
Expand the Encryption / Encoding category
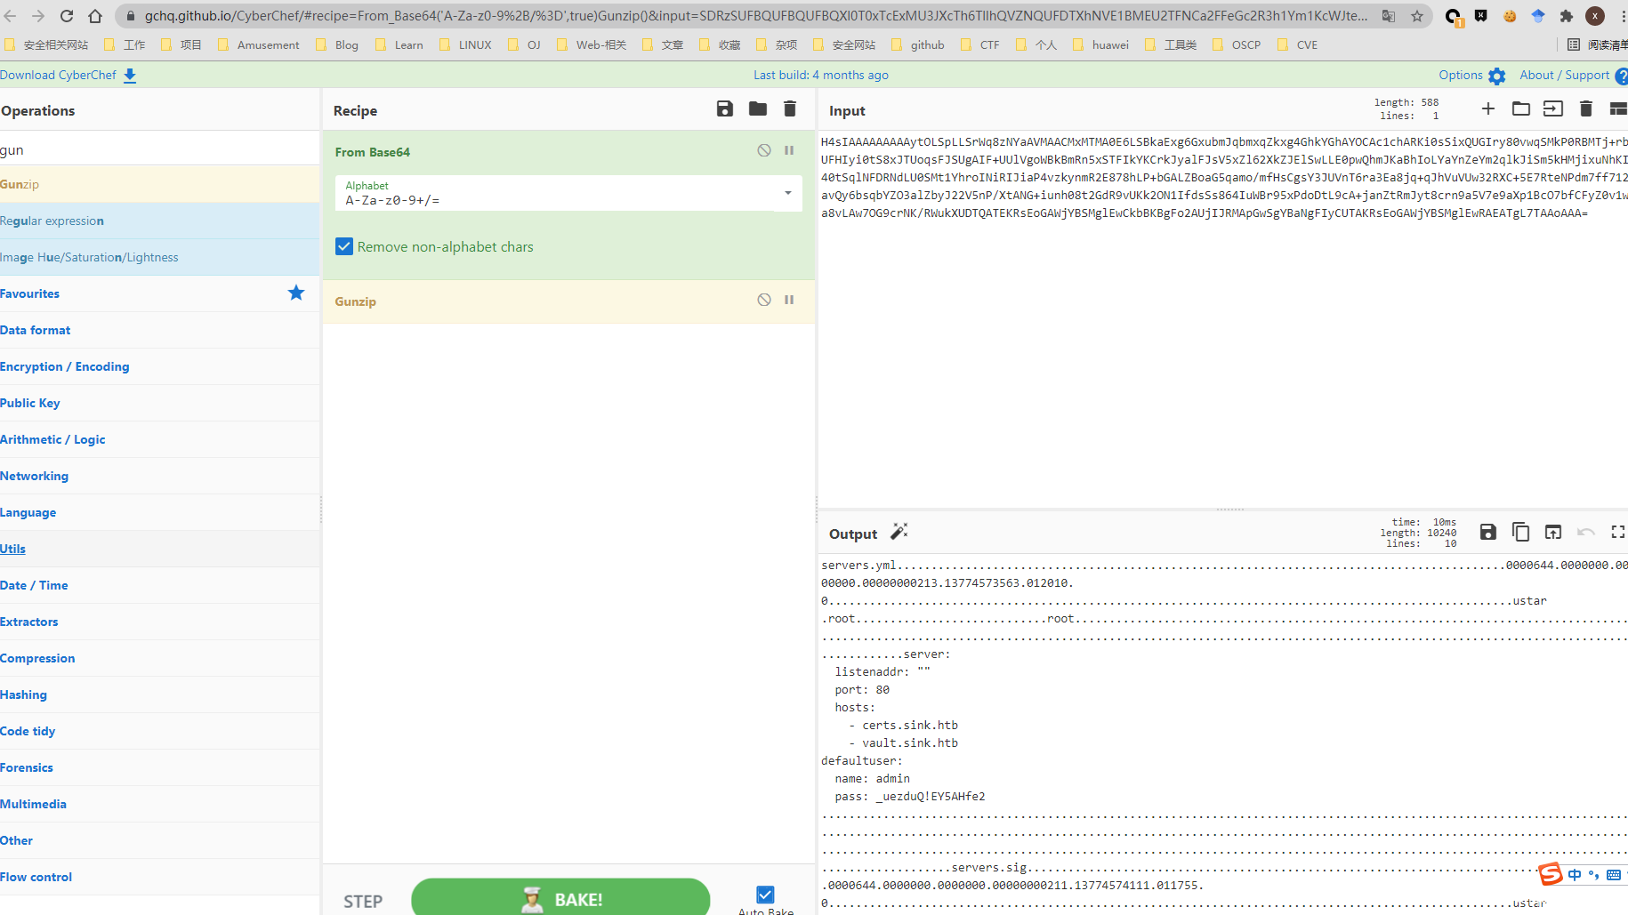tap(65, 366)
